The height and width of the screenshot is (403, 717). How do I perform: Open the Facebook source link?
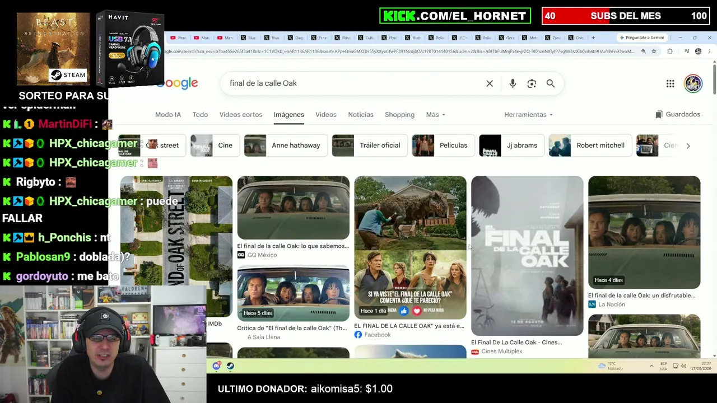coord(373,335)
